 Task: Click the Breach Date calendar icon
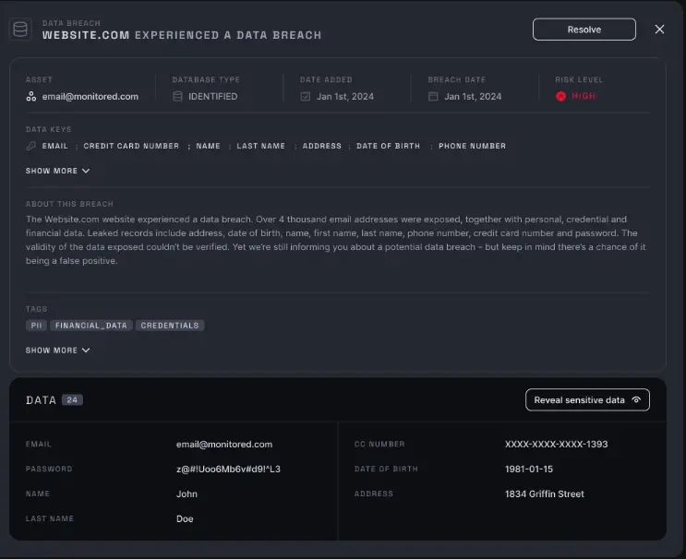(433, 96)
